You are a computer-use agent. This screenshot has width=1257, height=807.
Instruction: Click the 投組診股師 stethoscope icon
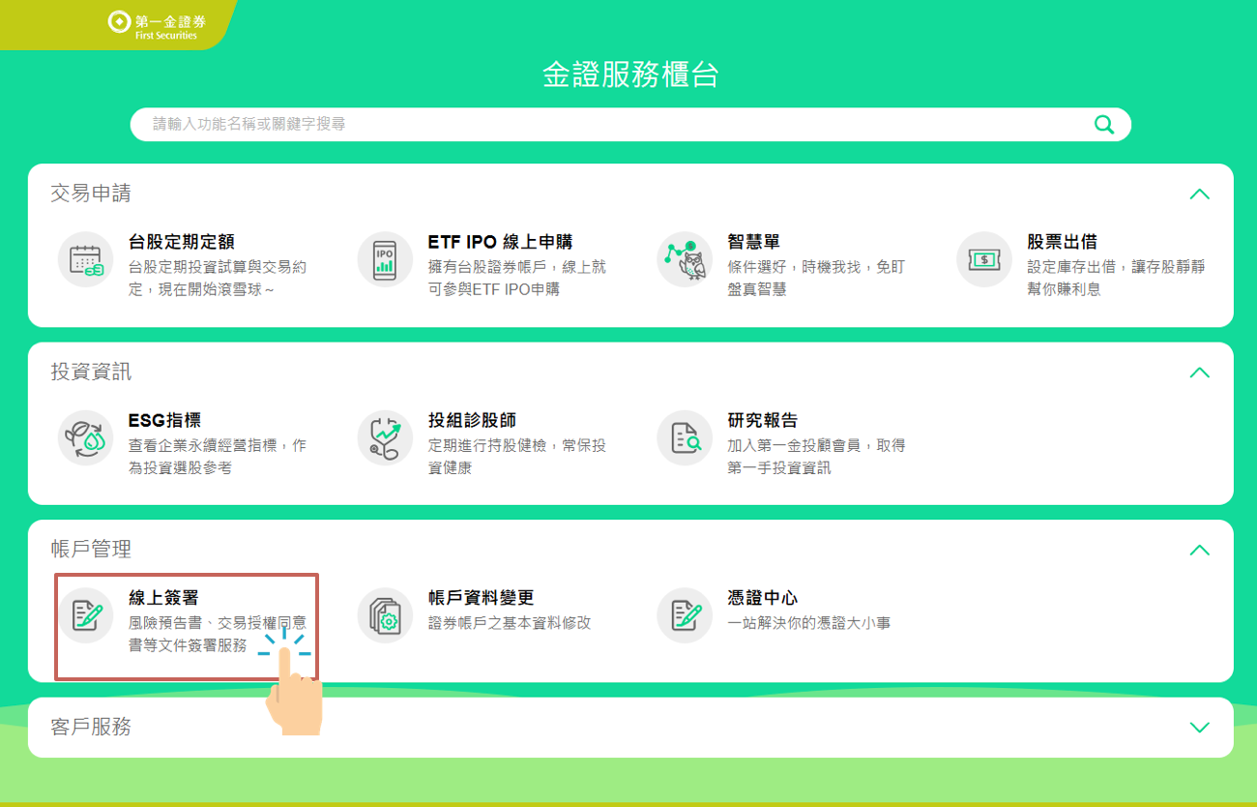click(x=385, y=437)
